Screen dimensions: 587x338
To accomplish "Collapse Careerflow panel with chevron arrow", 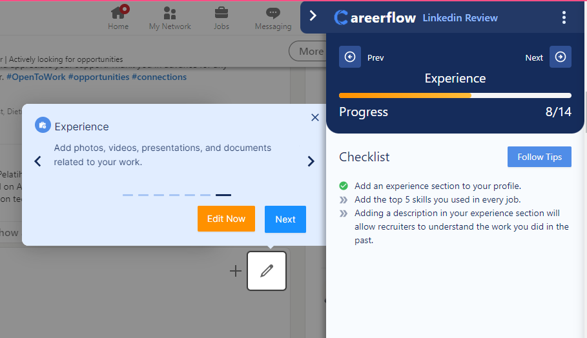I will [x=313, y=15].
